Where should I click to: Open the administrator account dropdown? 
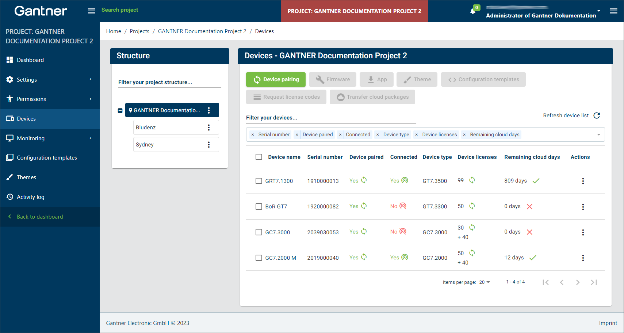[x=599, y=11]
